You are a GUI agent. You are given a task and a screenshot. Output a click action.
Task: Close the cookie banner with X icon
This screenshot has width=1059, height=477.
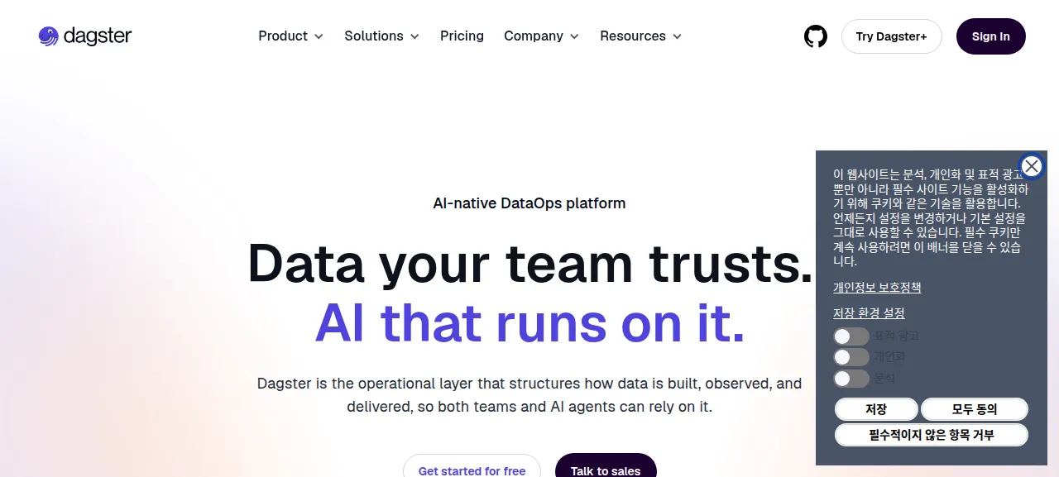[1032, 166]
